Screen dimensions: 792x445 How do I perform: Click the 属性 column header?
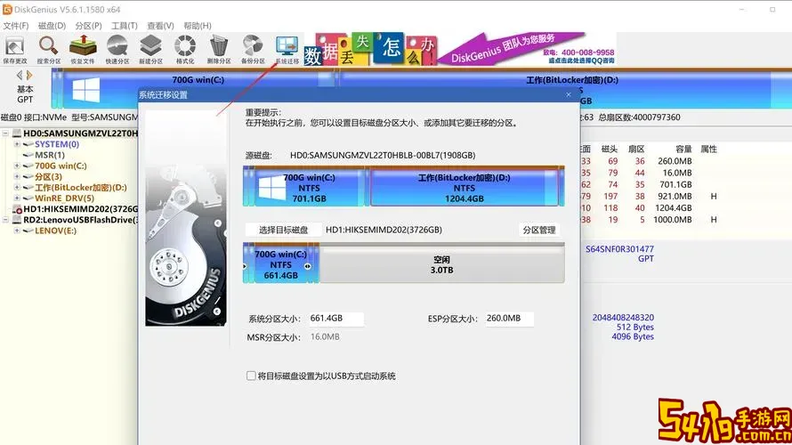[708, 149]
